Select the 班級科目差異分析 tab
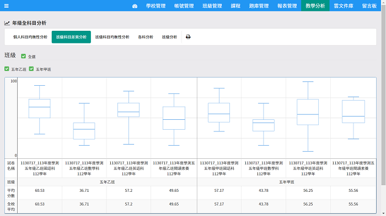This screenshot has width=386, height=216. [71, 37]
